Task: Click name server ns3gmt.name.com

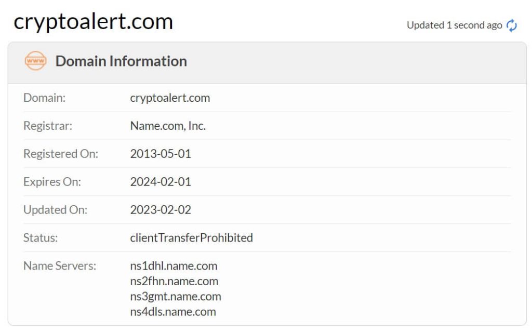Action: (x=176, y=297)
